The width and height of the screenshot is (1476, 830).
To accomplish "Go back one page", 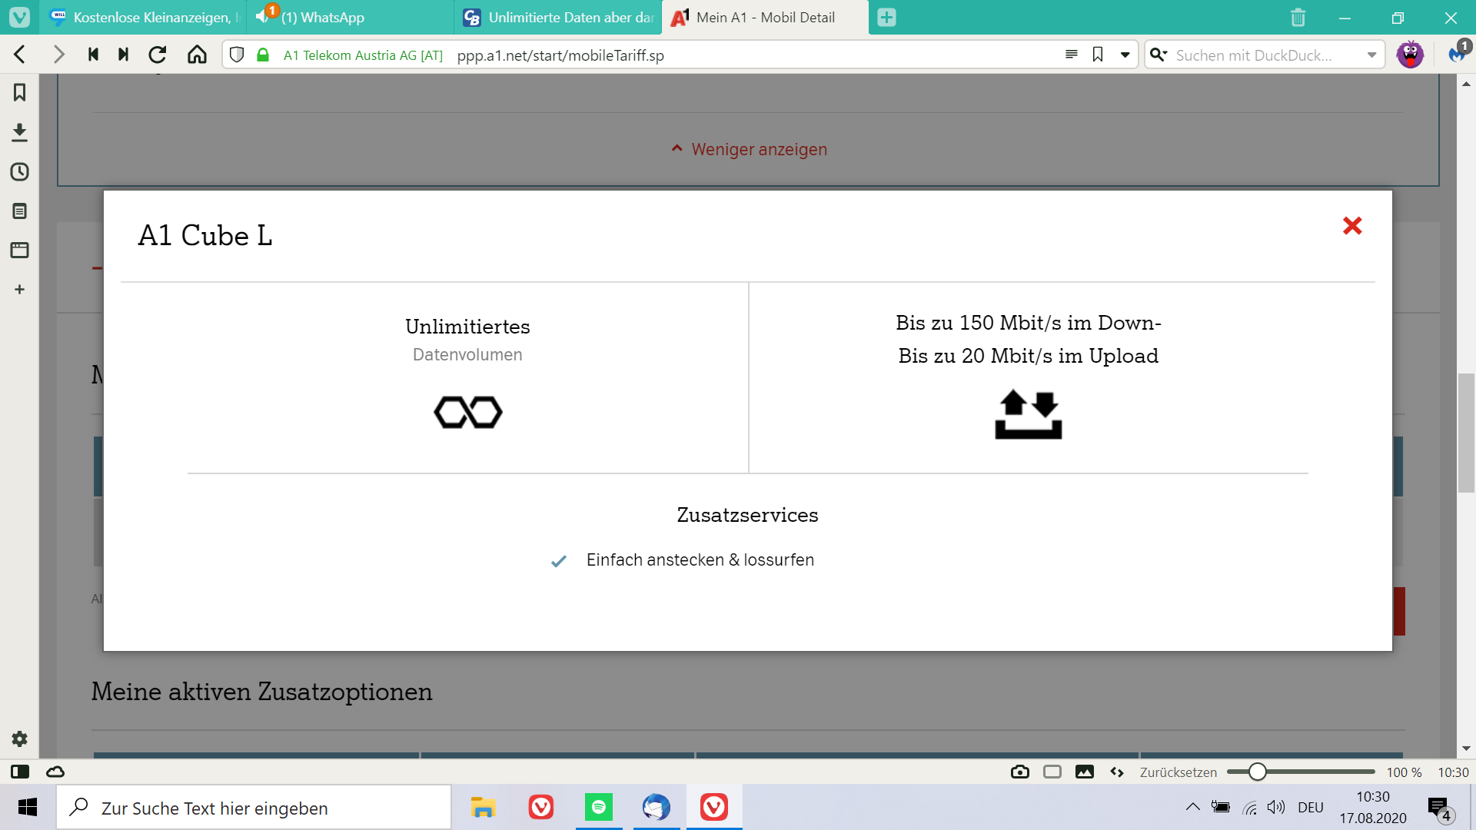I will pyautogui.click(x=20, y=55).
